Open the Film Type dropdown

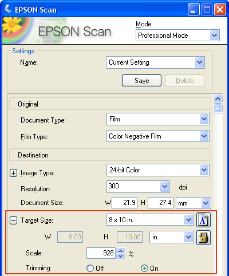click(204, 136)
